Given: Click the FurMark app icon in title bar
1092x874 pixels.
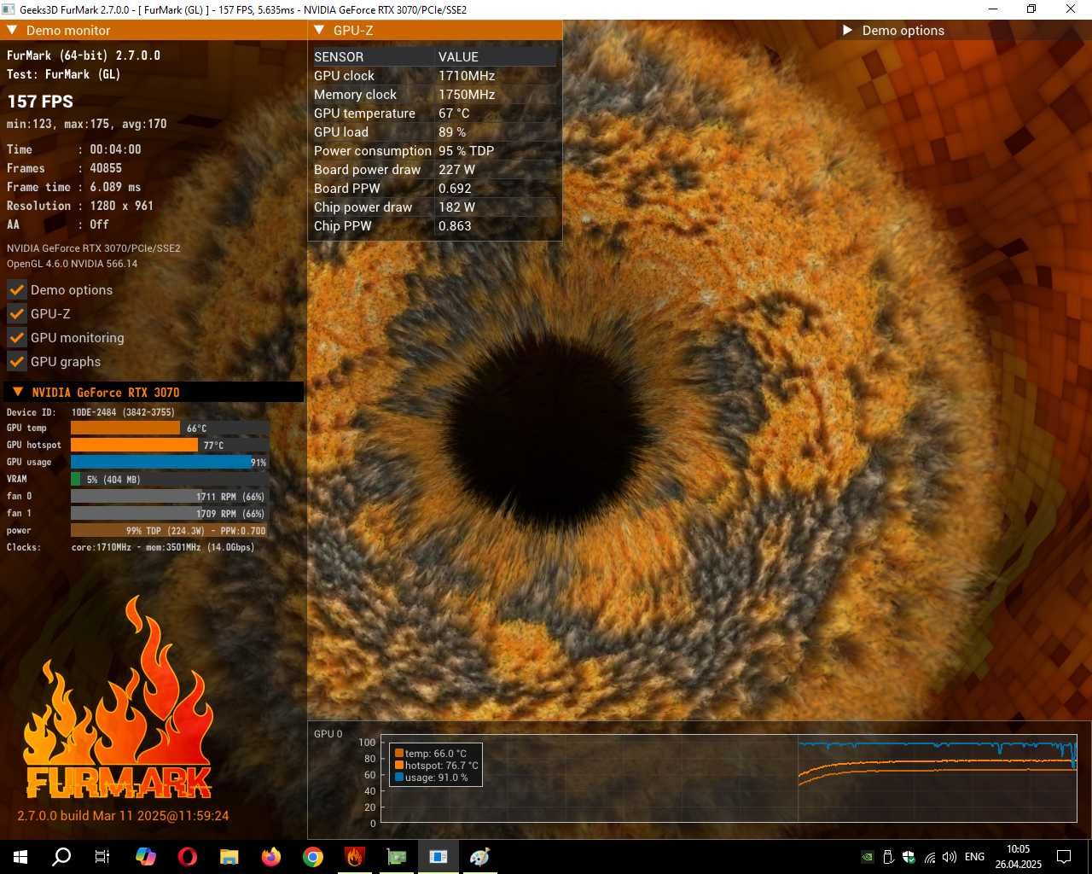Looking at the screenshot, I should (x=9, y=9).
